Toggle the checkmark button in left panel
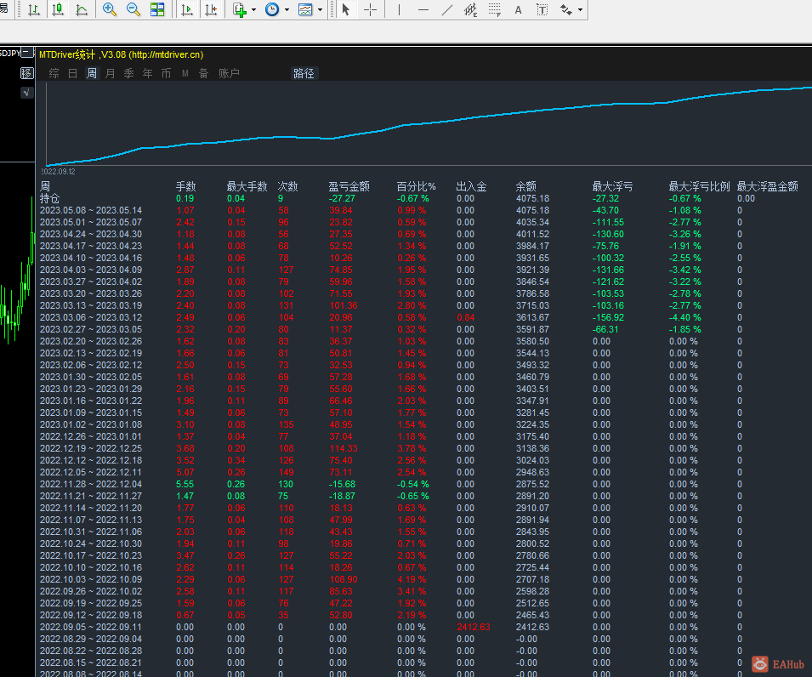 pyautogui.click(x=26, y=93)
